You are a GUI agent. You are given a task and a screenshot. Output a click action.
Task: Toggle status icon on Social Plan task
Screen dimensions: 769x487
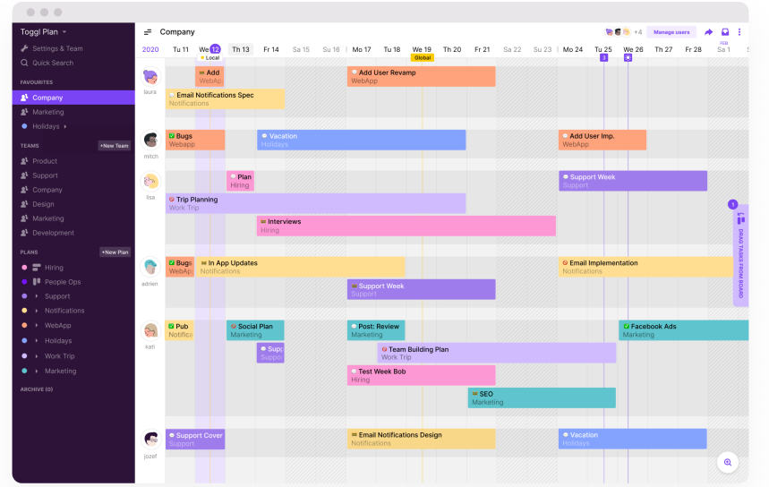pos(234,326)
